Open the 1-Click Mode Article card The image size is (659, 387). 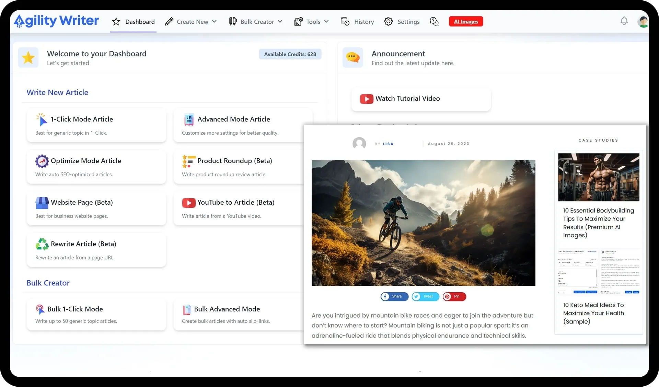click(x=96, y=125)
